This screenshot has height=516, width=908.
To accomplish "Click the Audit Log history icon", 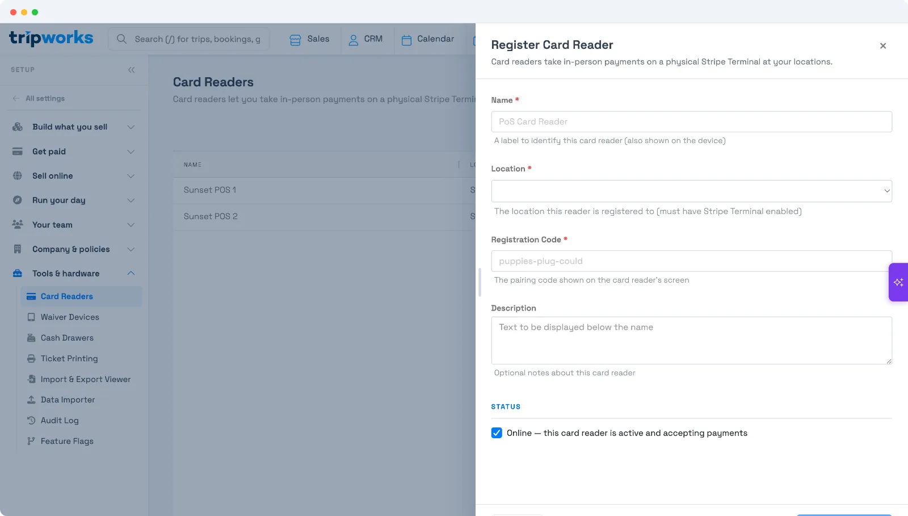I will (x=31, y=421).
